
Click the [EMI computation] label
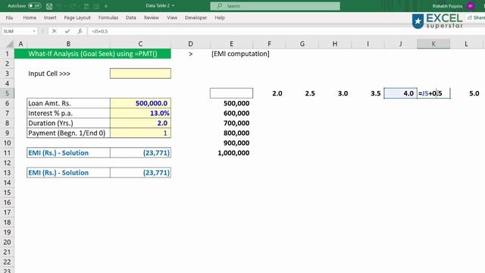240,54
